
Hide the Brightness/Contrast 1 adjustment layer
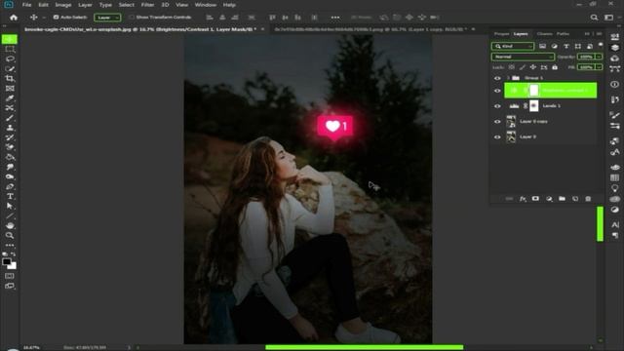497,91
